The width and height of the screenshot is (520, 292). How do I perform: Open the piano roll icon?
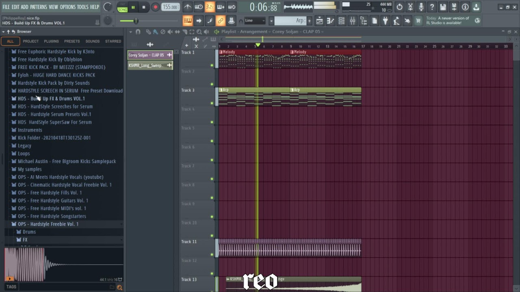click(331, 21)
